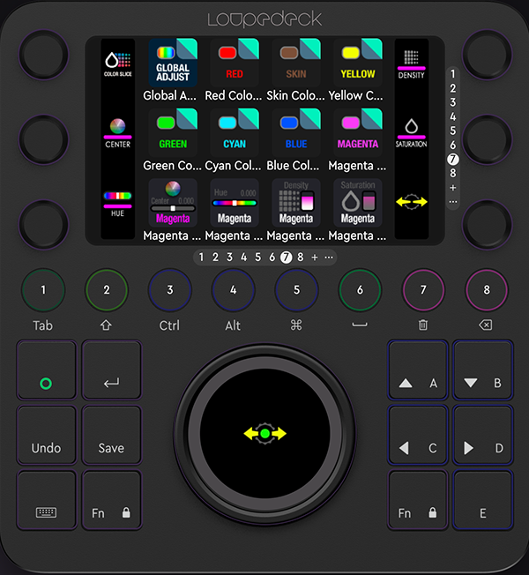Click the wheel center yellow arrows icon
This screenshot has height=575, width=529.
[x=265, y=434]
